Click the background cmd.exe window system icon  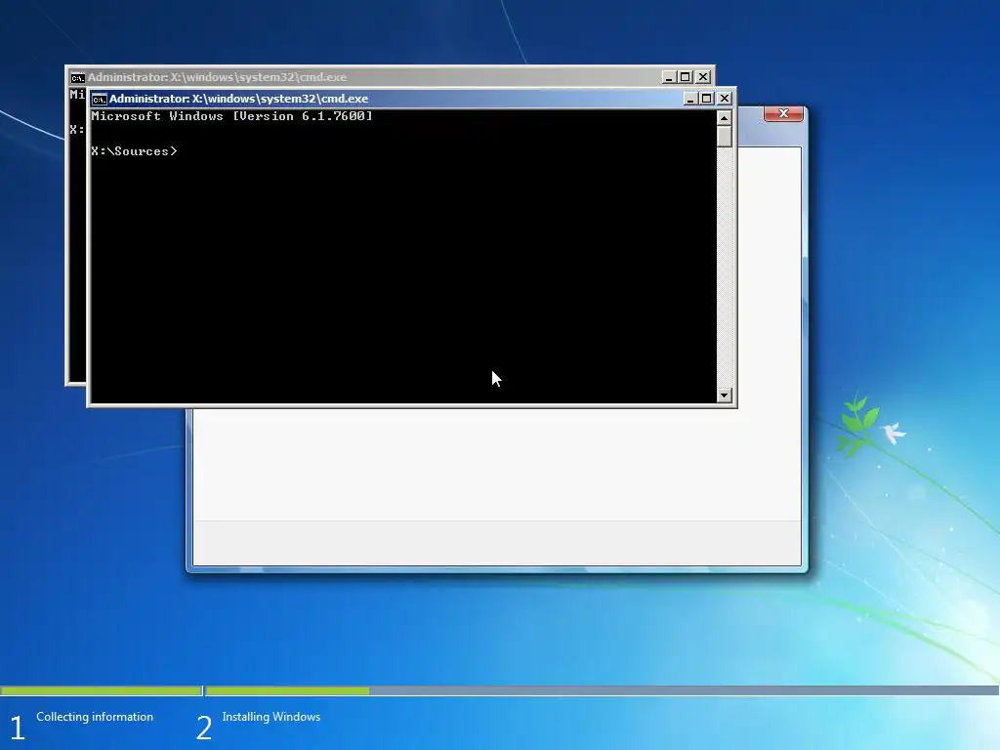(x=77, y=78)
